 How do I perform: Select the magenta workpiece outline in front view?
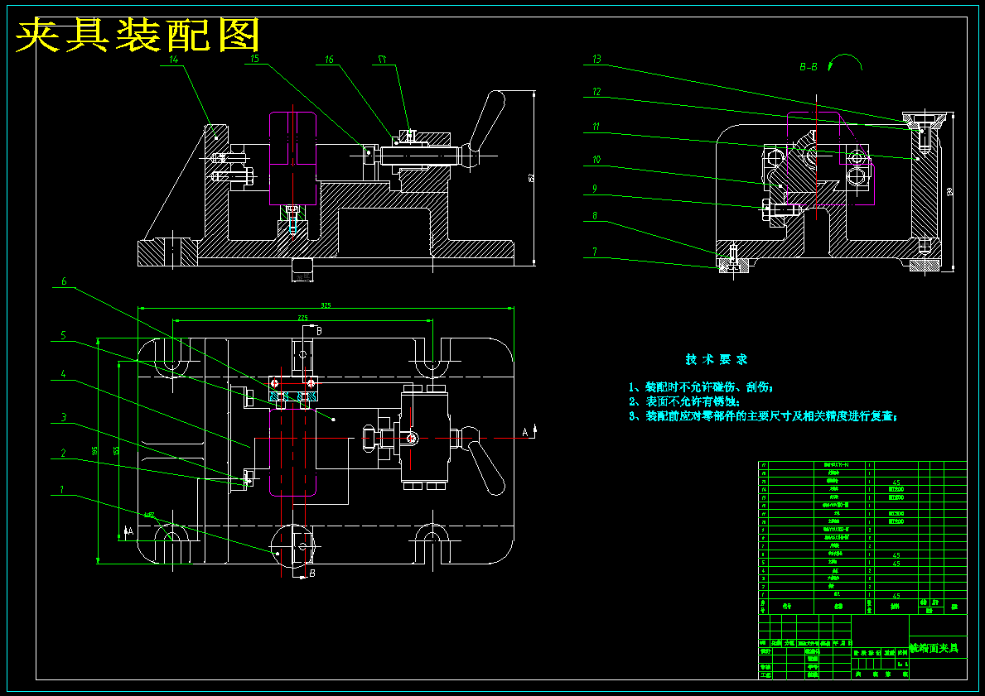[292, 158]
